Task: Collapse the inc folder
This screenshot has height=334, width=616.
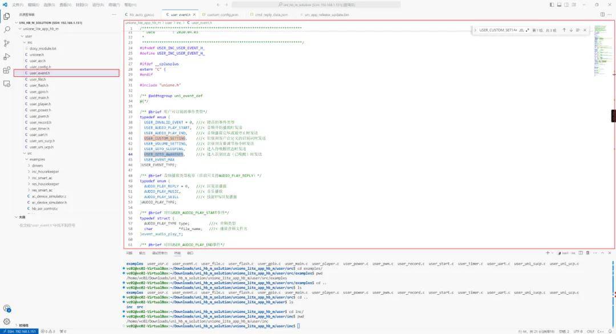Action: (x=25, y=42)
